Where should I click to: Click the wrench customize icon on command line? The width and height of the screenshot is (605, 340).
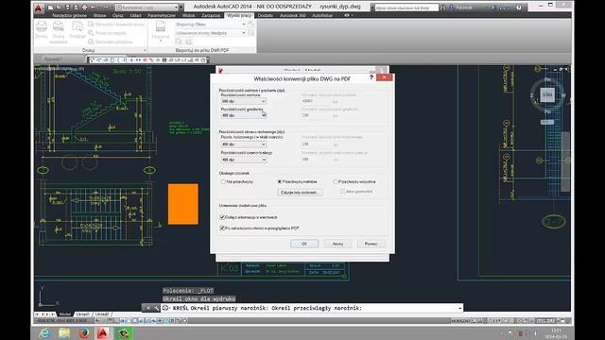(x=156, y=308)
